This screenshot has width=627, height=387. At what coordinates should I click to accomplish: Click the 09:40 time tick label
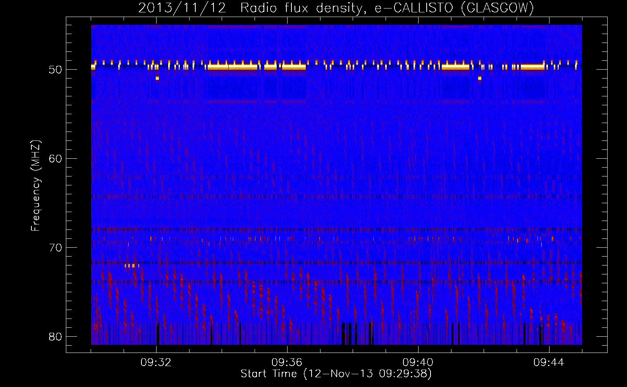click(418, 363)
